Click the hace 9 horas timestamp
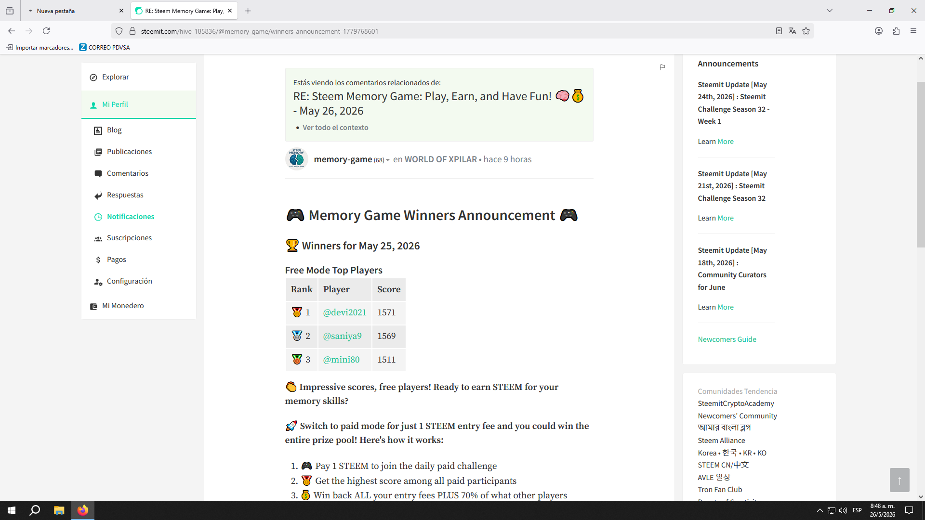925x520 pixels. 508,159
